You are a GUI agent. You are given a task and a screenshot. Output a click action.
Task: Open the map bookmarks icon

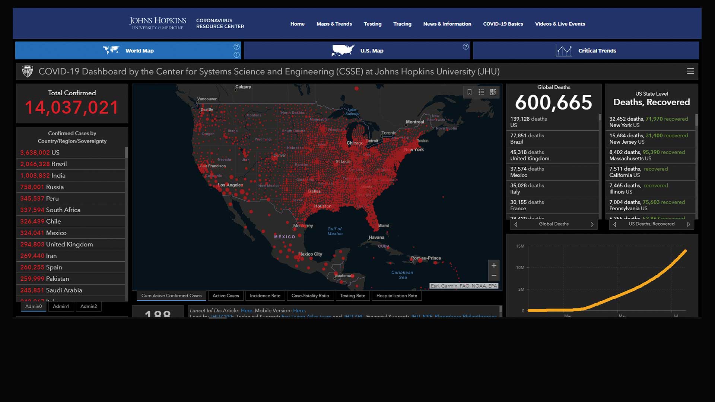point(469,92)
